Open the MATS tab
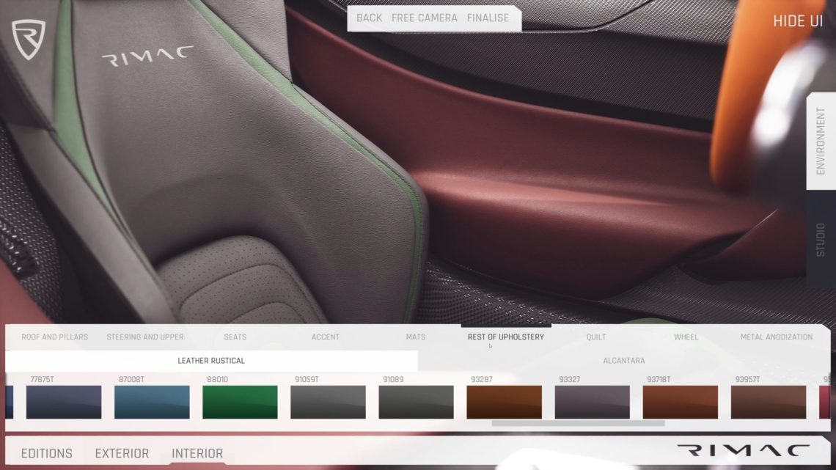The width and height of the screenshot is (836, 470). point(415,337)
